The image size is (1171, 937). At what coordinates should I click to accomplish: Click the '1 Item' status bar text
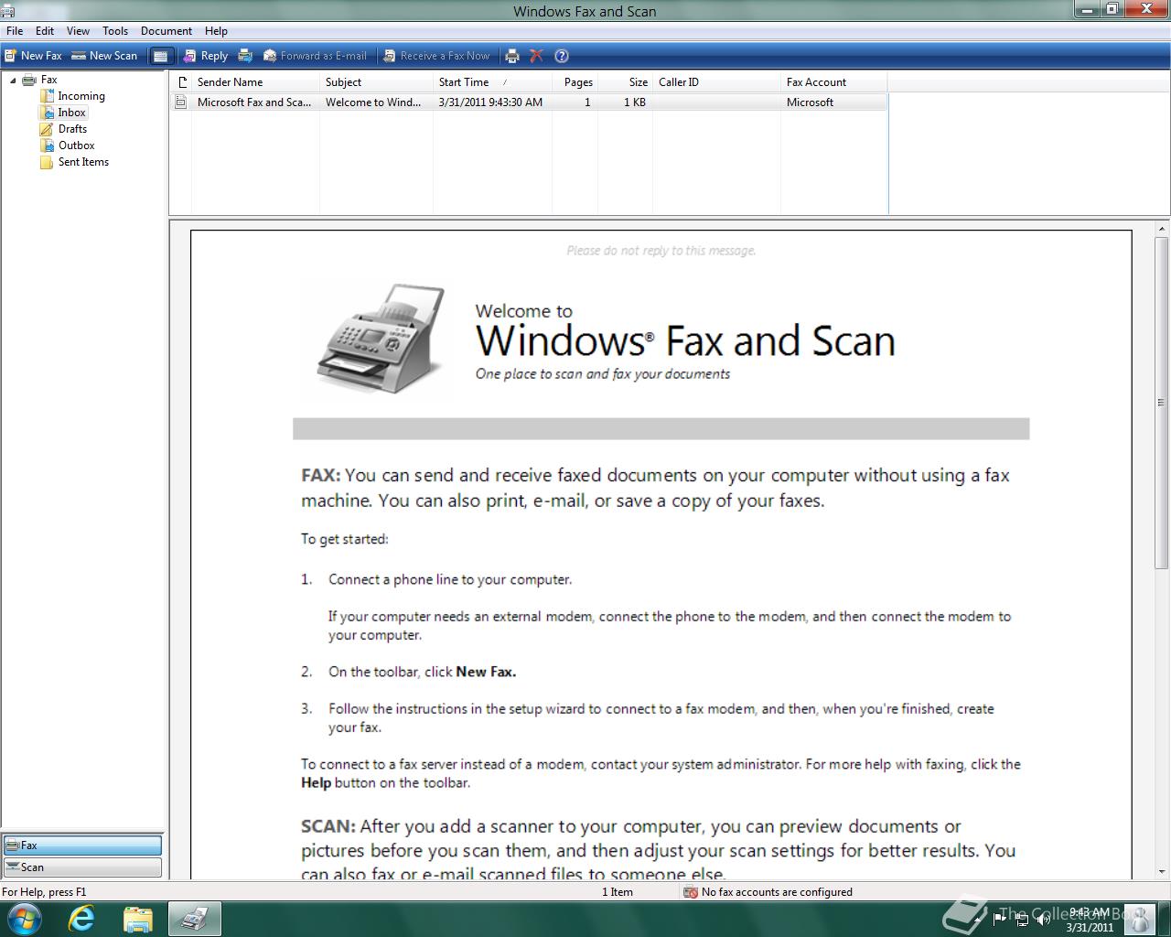(x=618, y=892)
